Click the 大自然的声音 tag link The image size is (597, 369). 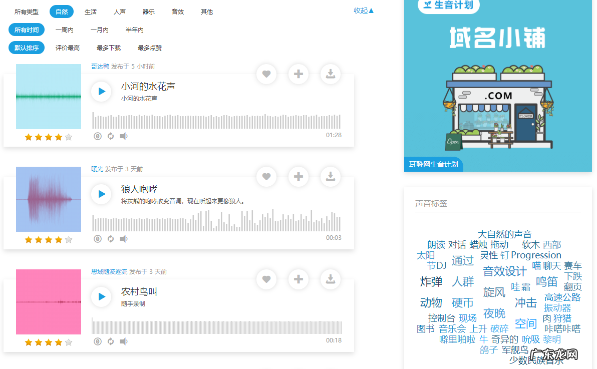click(506, 233)
